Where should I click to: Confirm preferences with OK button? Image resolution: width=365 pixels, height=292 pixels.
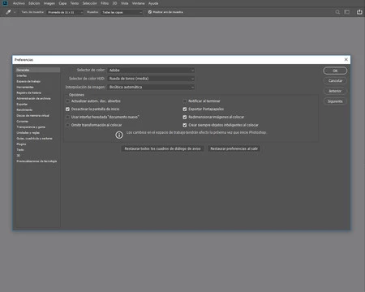335,71
